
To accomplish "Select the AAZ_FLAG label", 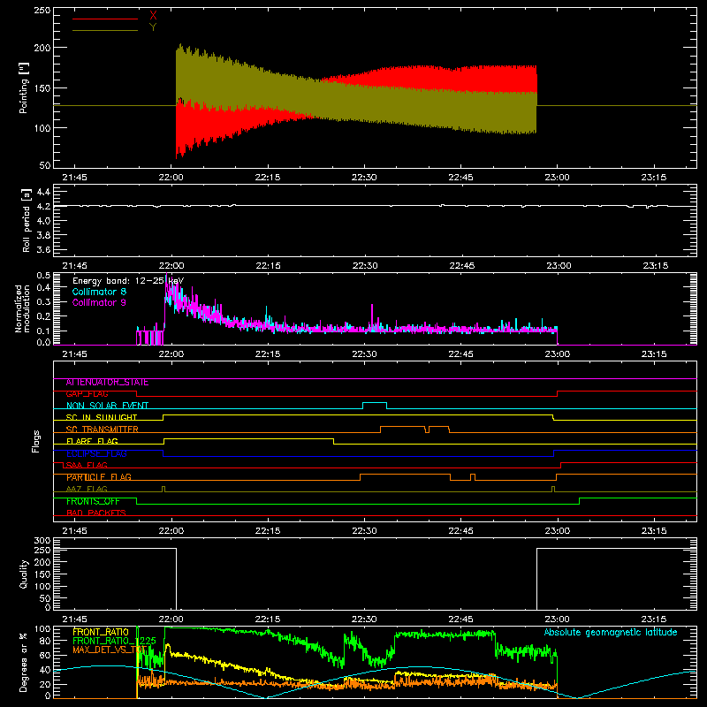I will (x=87, y=489).
